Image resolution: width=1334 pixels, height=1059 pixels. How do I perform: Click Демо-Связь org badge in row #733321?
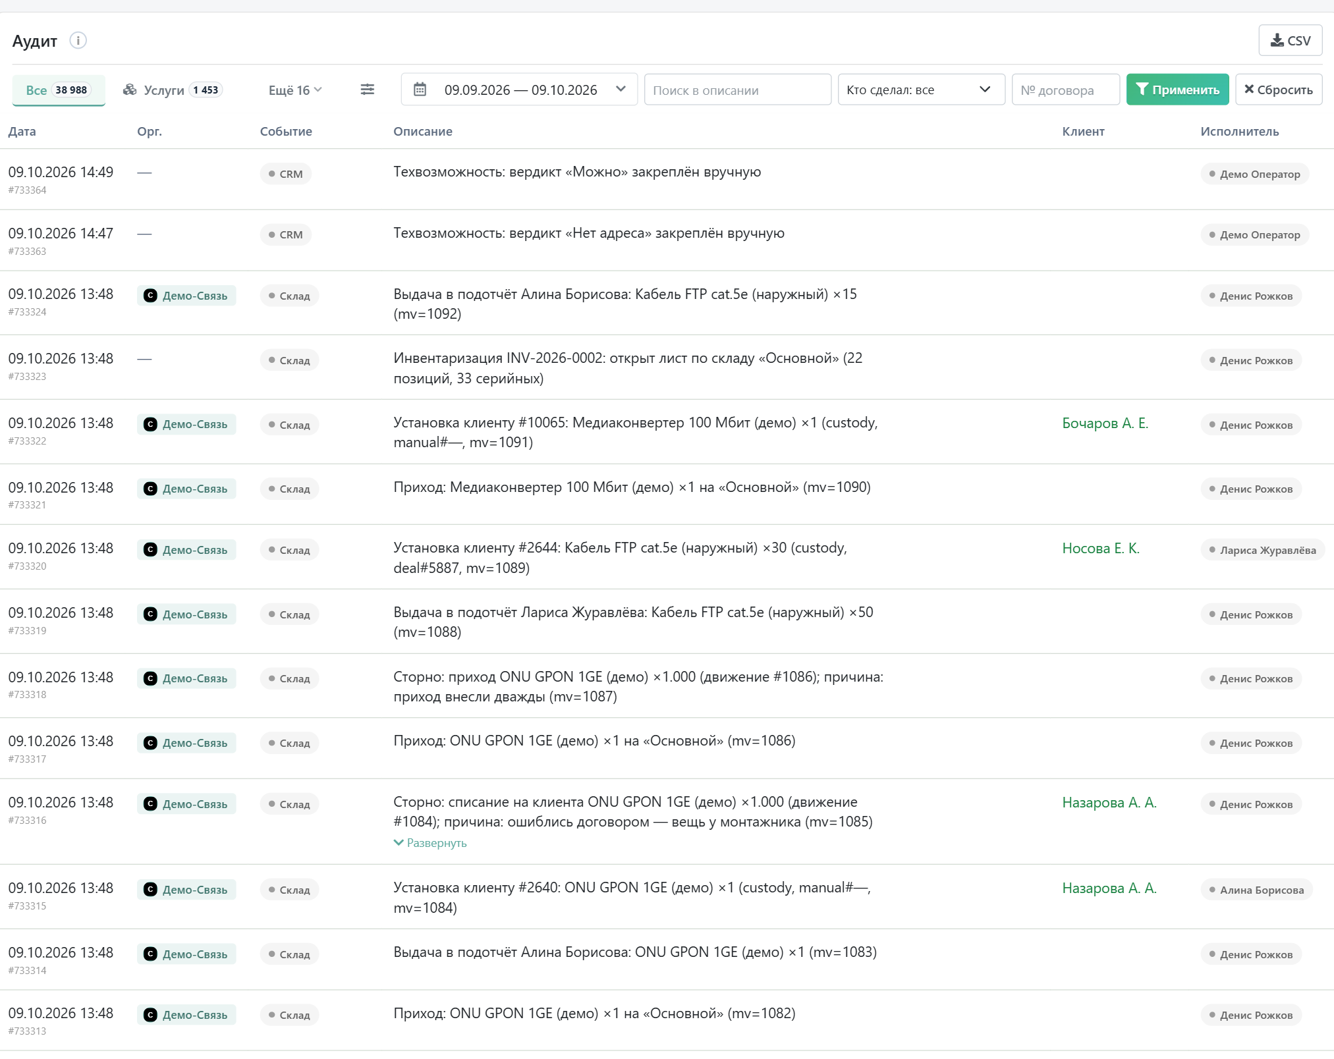[186, 489]
